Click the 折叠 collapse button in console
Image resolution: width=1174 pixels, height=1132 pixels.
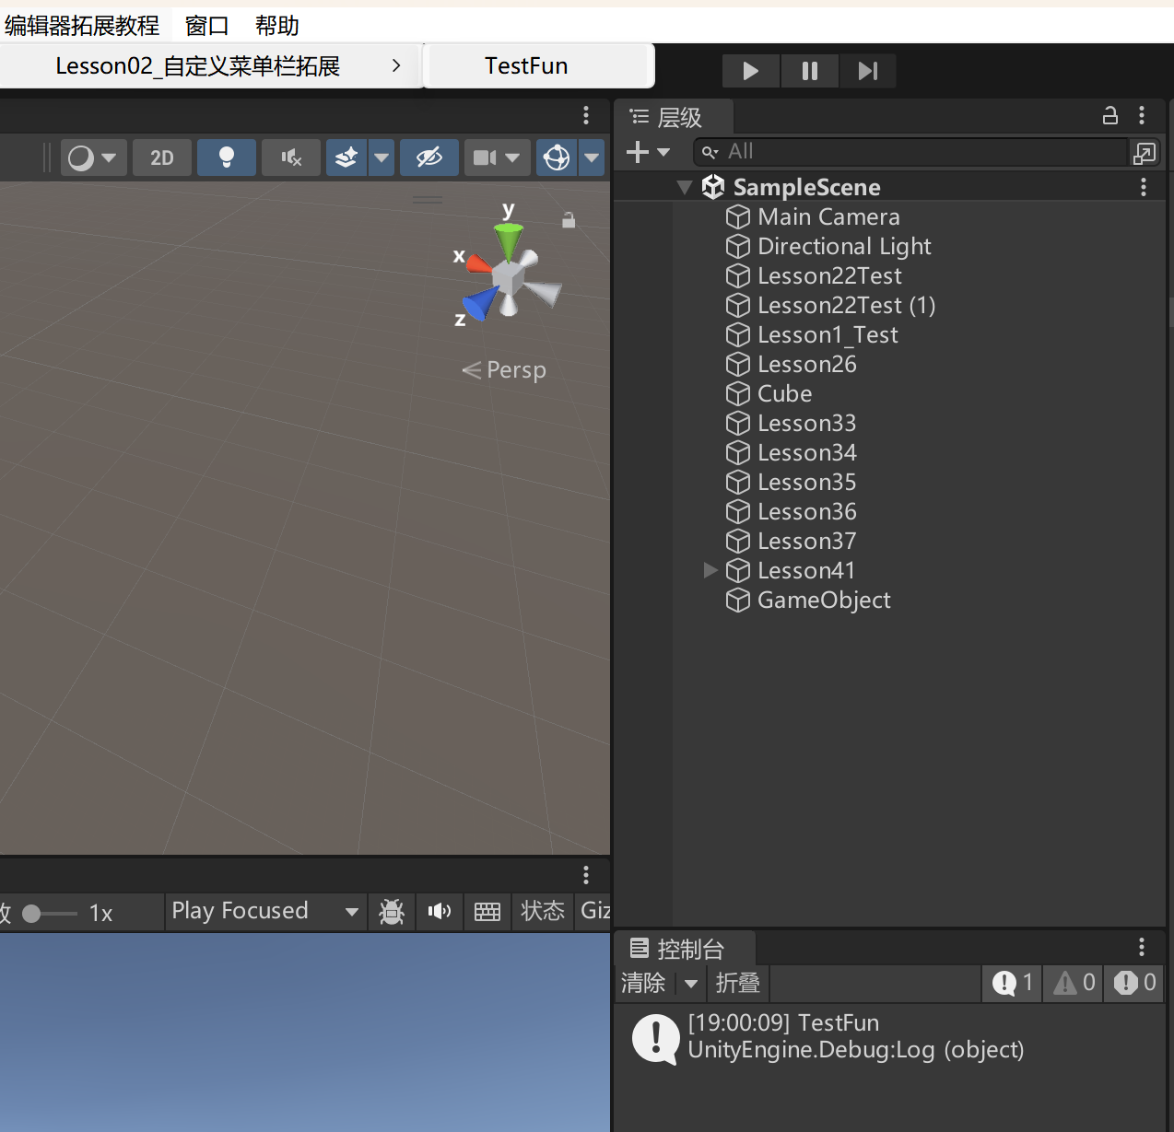pyautogui.click(x=737, y=983)
